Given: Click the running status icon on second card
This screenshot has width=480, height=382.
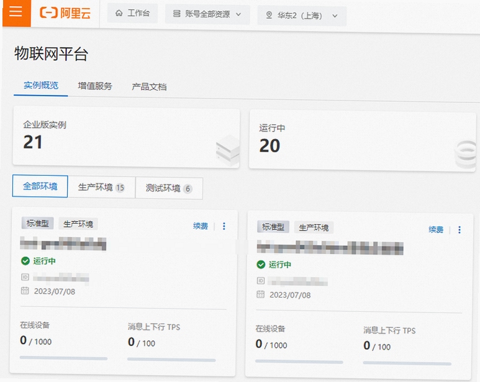Looking at the screenshot, I should tap(261, 265).
